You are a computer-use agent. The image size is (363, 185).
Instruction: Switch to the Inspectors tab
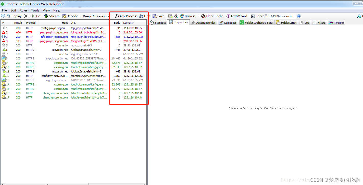pos(179,22)
